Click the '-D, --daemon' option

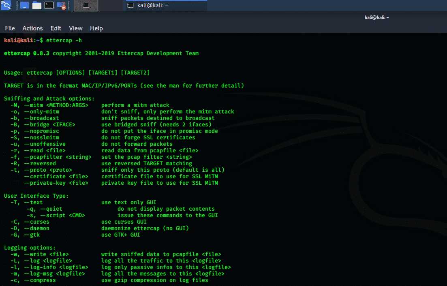click(30, 228)
